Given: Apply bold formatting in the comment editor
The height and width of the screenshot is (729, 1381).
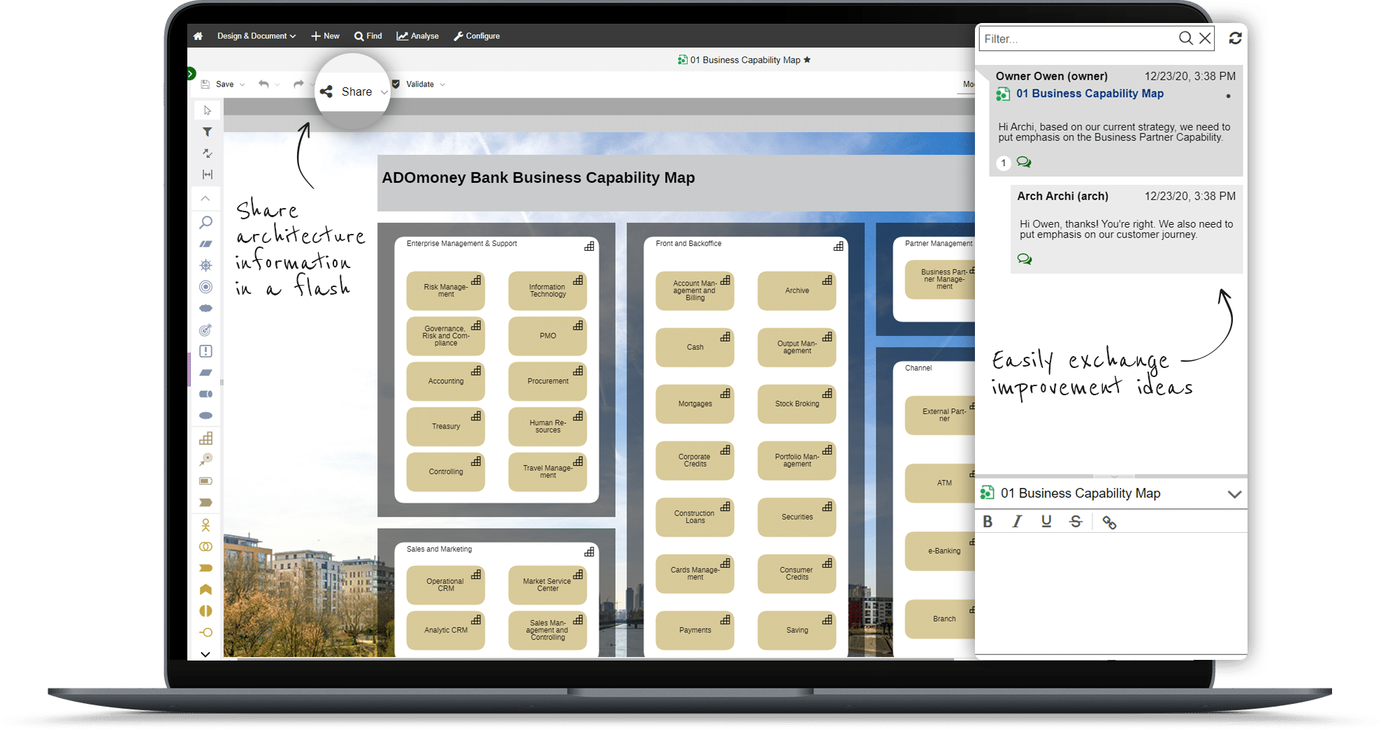Looking at the screenshot, I should (988, 521).
